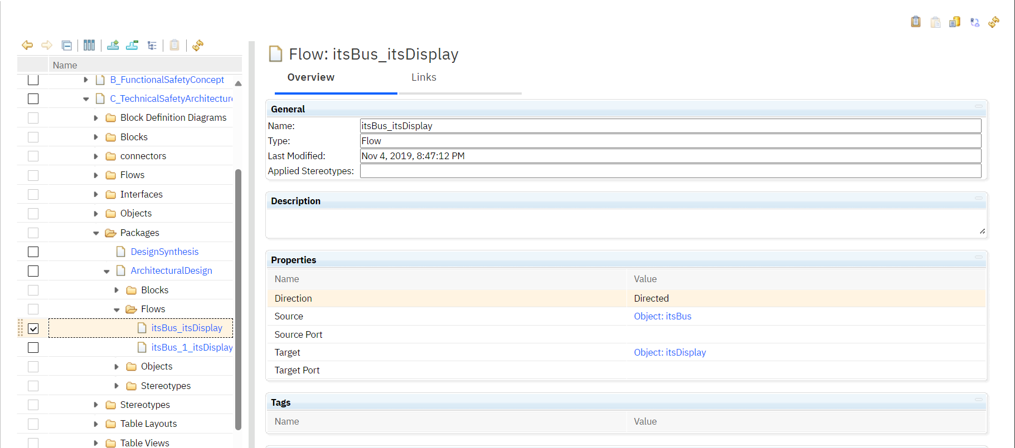This screenshot has height=448, width=1015.
Task: Toggle the Interfaces row checkbox
Action: (33, 194)
